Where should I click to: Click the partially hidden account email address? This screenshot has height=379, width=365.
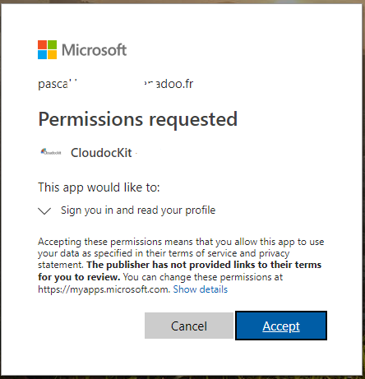click(x=116, y=84)
